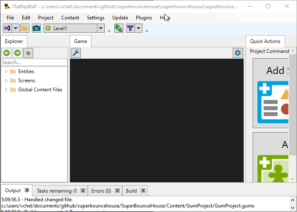The image size is (297, 212).
Task: Open second toolbar overflow options grip
Action: pyautogui.click(x=147, y=31)
